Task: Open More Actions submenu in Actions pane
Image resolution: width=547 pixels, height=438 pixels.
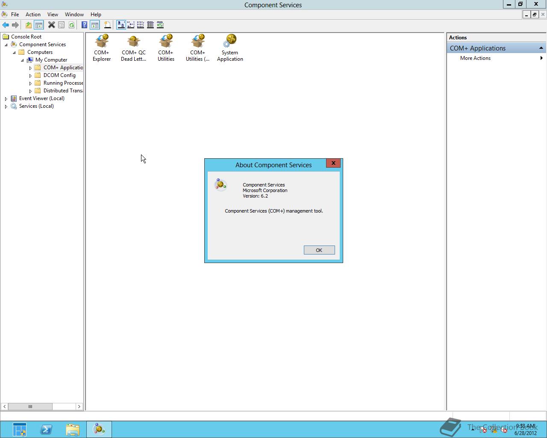Action: (x=496, y=58)
